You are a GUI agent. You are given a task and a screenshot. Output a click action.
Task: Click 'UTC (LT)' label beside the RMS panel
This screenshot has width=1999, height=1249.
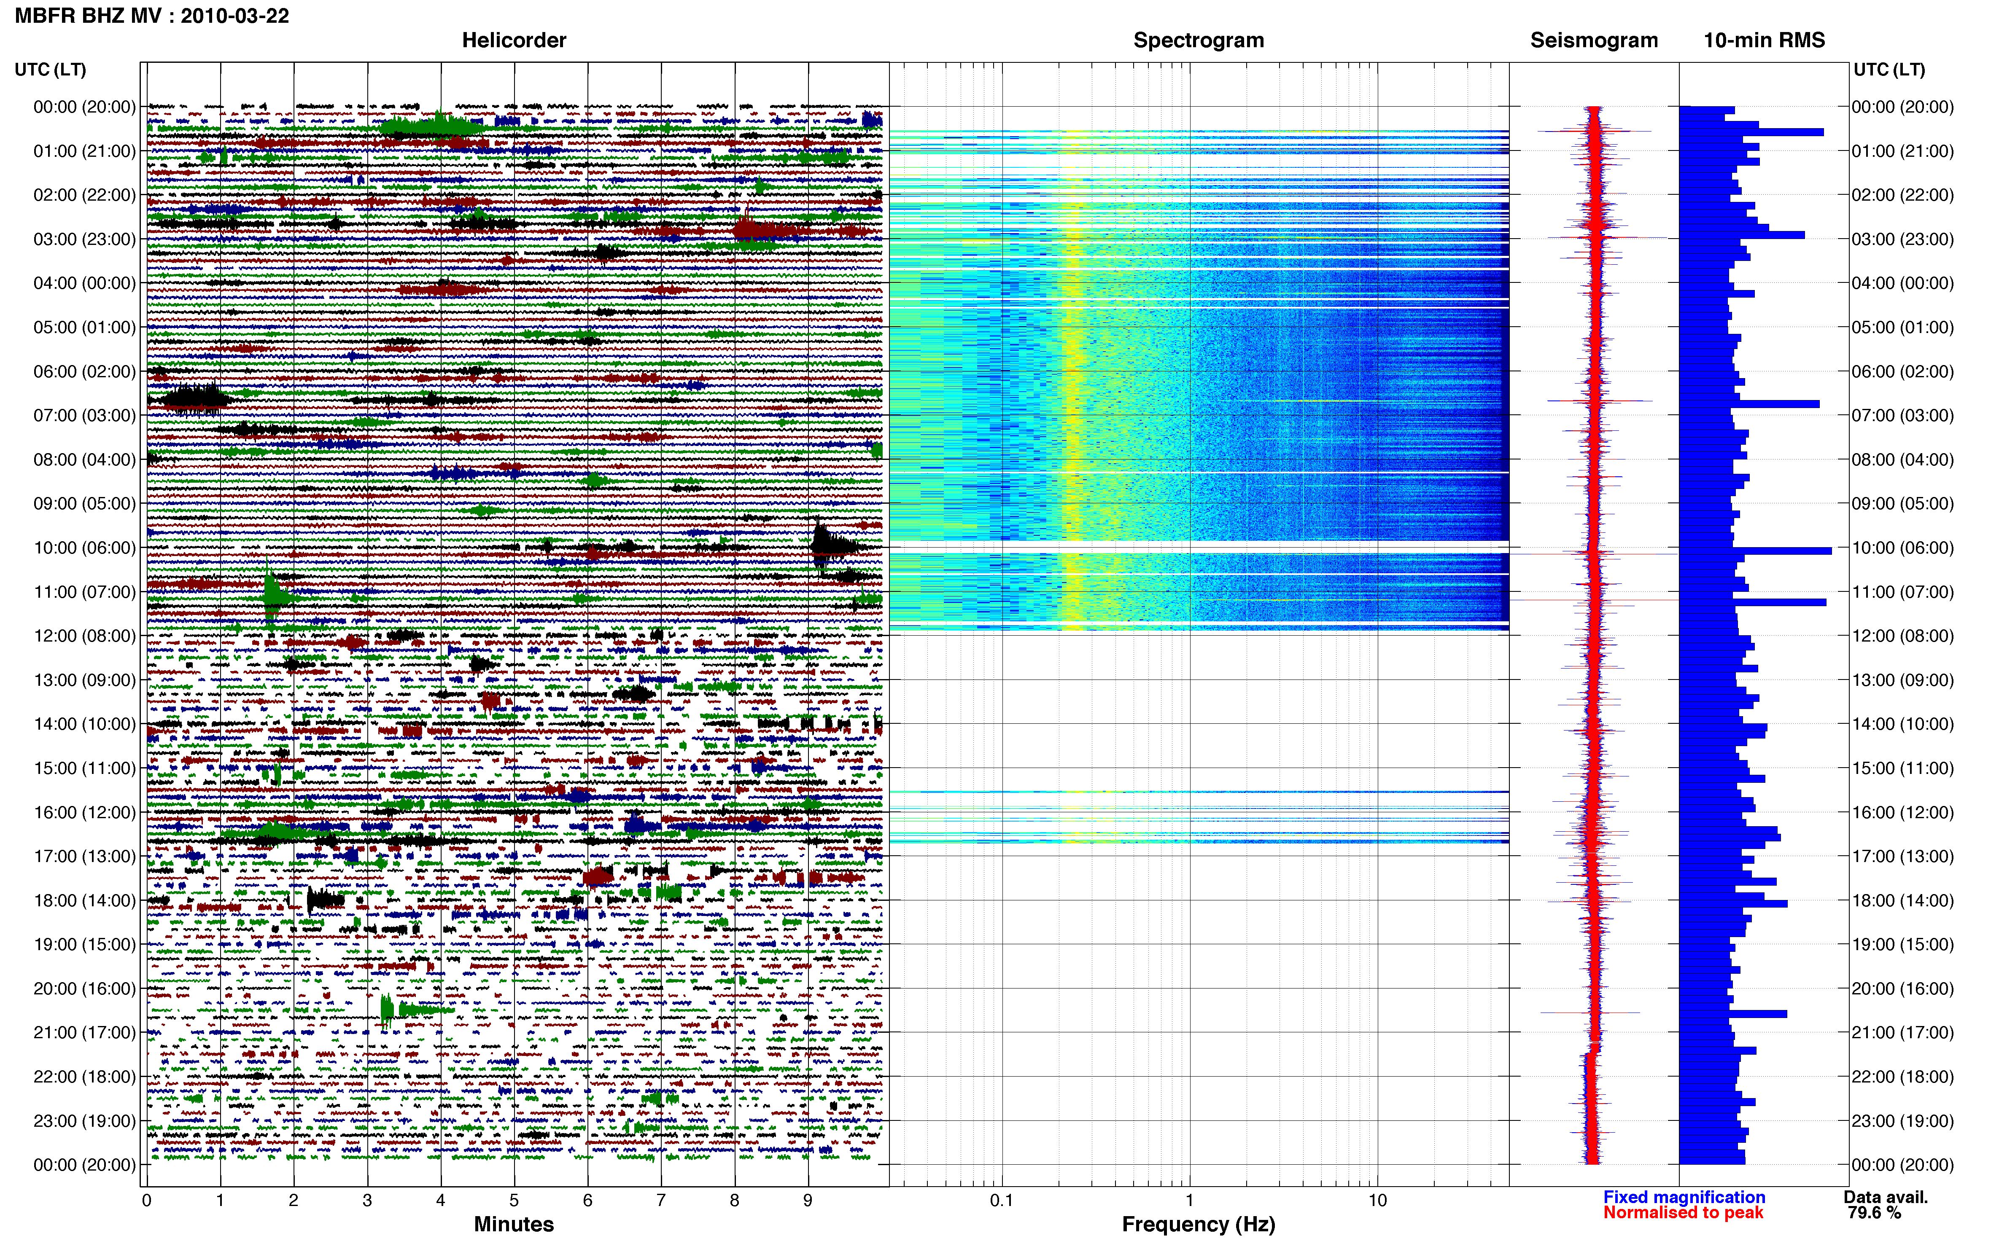[x=1889, y=70]
